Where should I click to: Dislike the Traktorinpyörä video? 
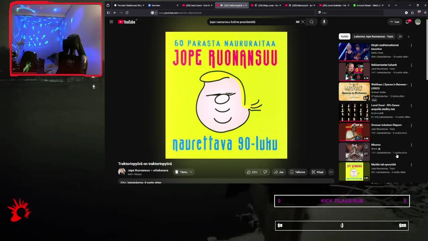pos(265,172)
